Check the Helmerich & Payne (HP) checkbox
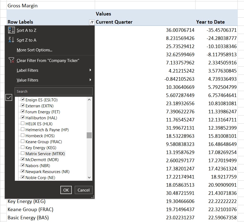The width and height of the screenshot is (244, 222). 23,130
